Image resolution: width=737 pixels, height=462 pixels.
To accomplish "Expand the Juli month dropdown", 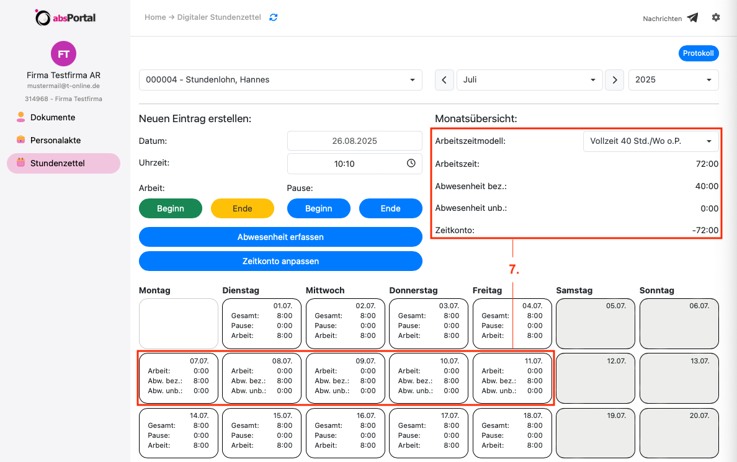I will 529,80.
